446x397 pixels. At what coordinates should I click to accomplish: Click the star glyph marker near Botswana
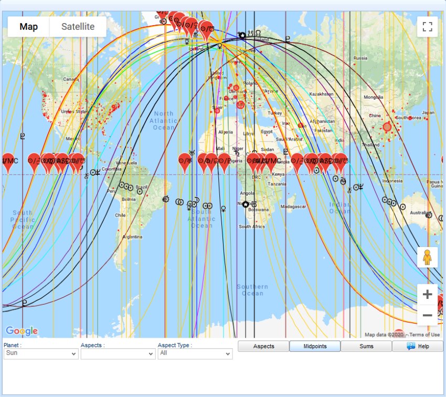click(x=245, y=203)
